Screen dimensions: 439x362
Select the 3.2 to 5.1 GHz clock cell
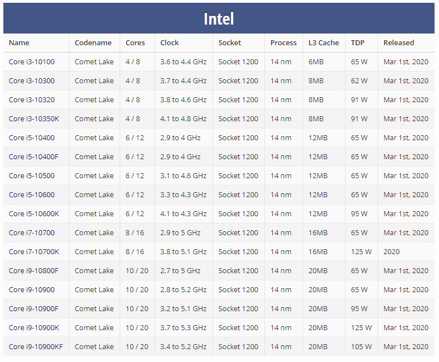[183, 309]
